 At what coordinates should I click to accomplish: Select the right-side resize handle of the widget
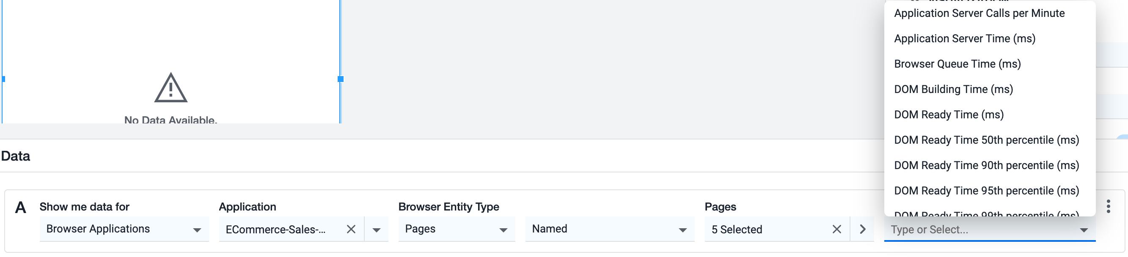(340, 79)
